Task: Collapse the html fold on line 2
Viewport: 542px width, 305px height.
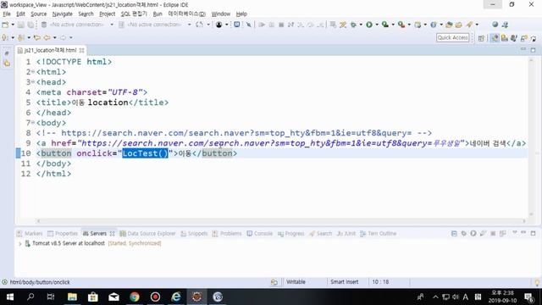Action: [x=33, y=71]
